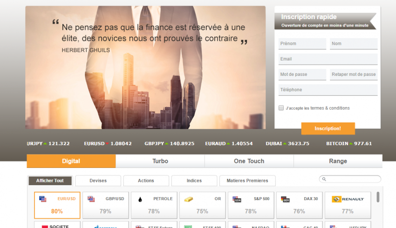The image size is (396, 228).
Task: Select the gold bar OR icon
Action: point(188,199)
